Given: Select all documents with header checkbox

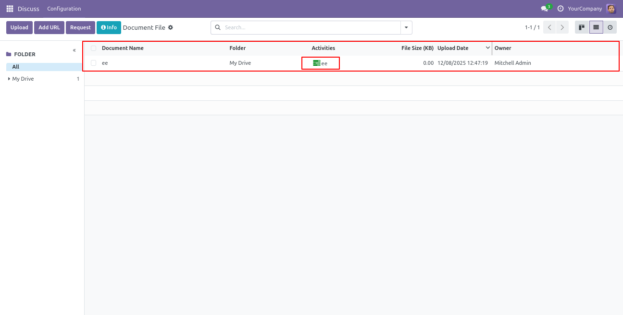Looking at the screenshot, I should coord(93,48).
